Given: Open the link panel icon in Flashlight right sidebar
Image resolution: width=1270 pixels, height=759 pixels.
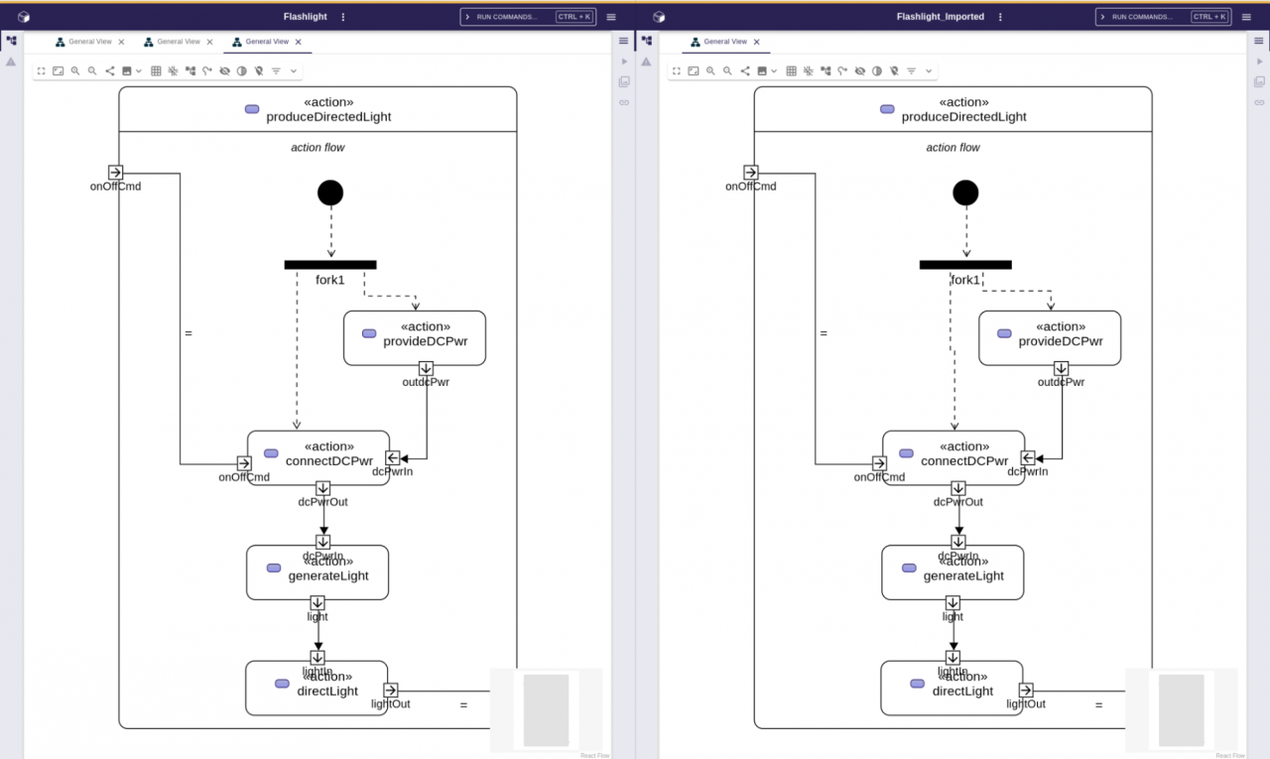Looking at the screenshot, I should [624, 102].
